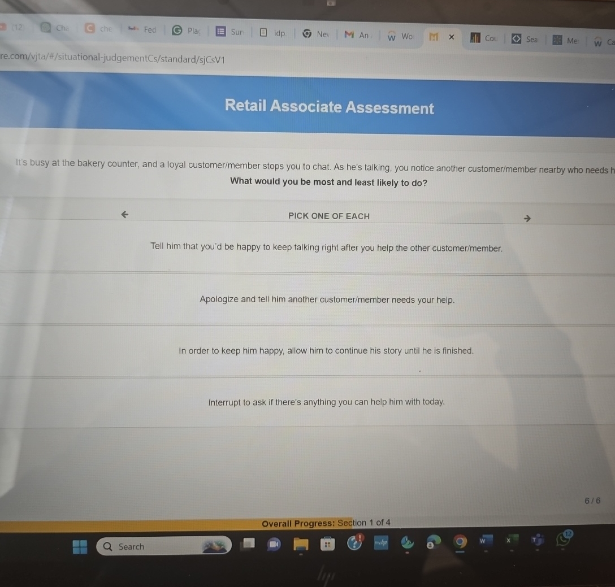This screenshot has width=615, height=587.
Task: Open Microsoft Teams from the taskbar
Action: (x=536, y=541)
